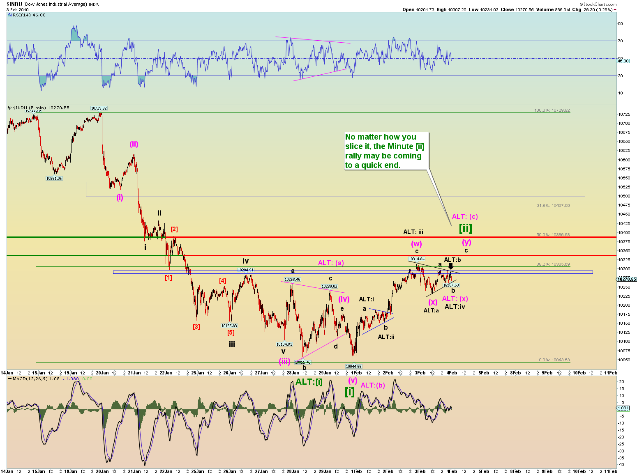The height and width of the screenshot is (475, 637).
Task: Click the 10044.66 bottom price label
Action: (x=353, y=367)
